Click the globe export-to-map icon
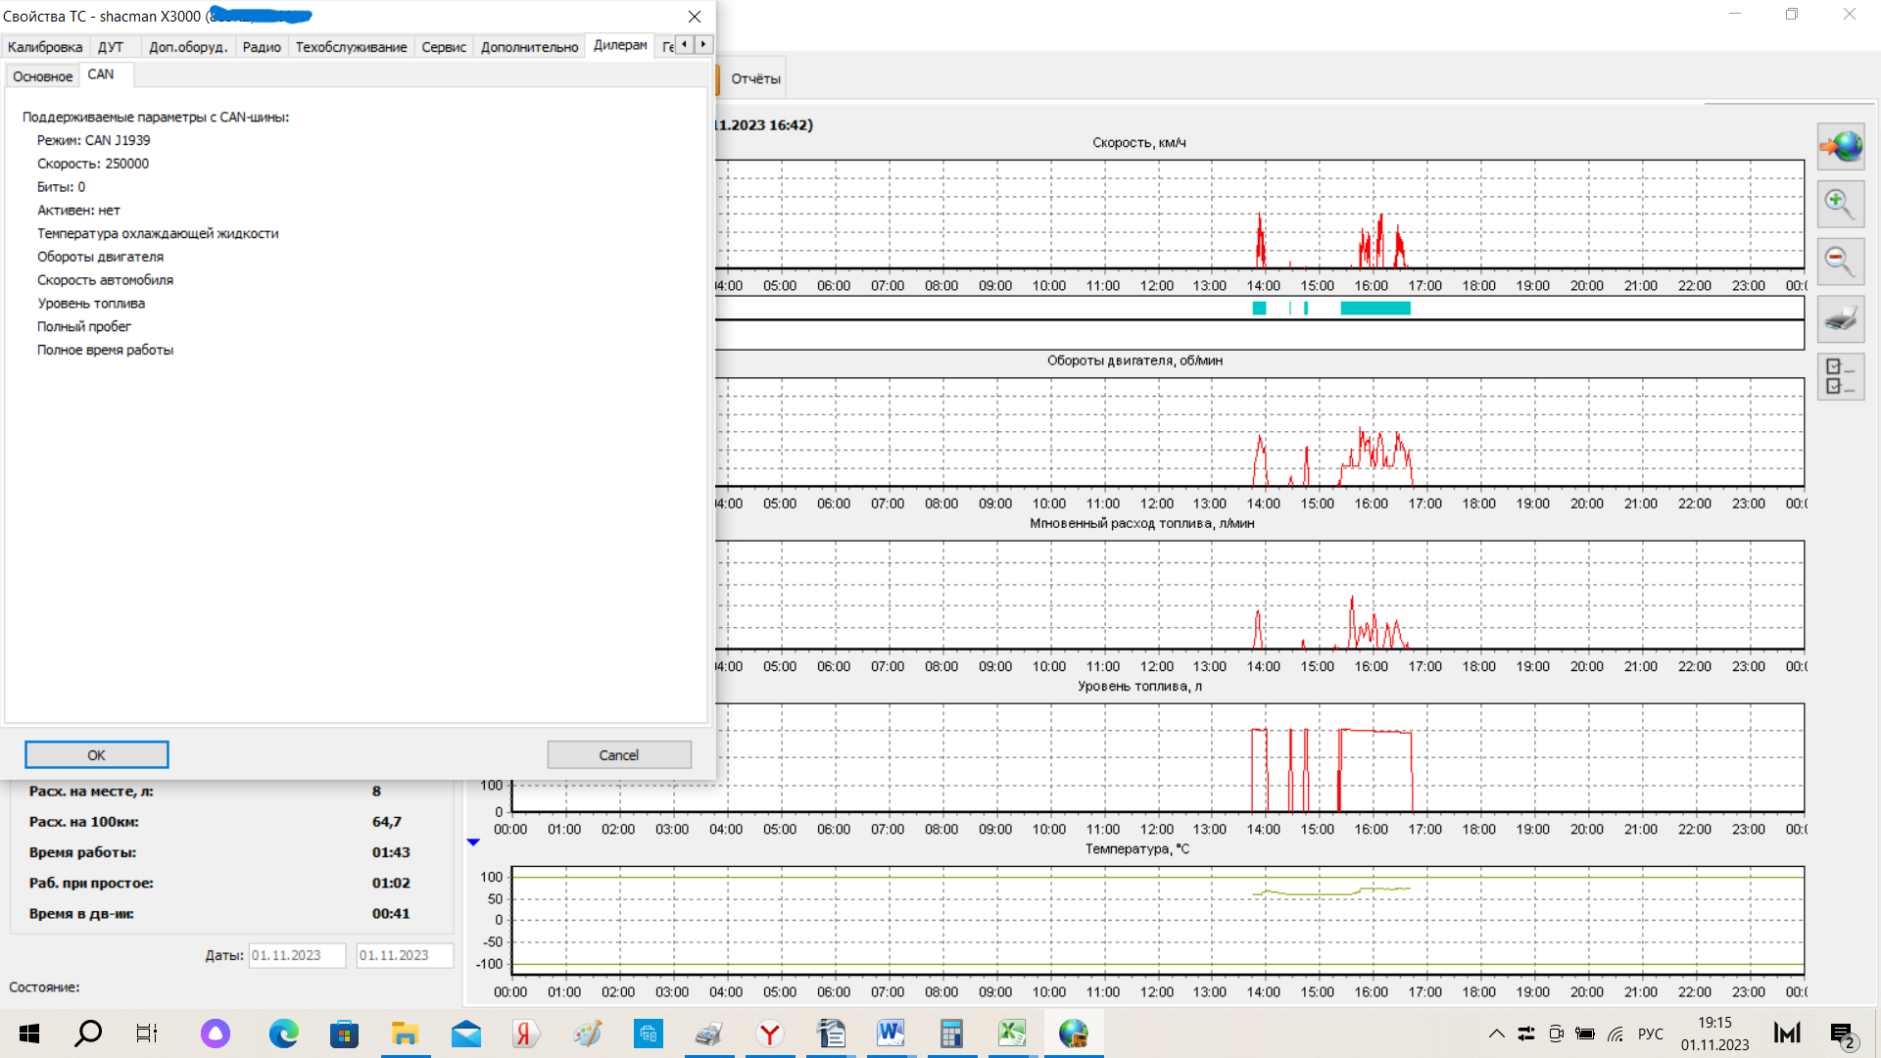The width and height of the screenshot is (1881, 1058). tap(1841, 147)
